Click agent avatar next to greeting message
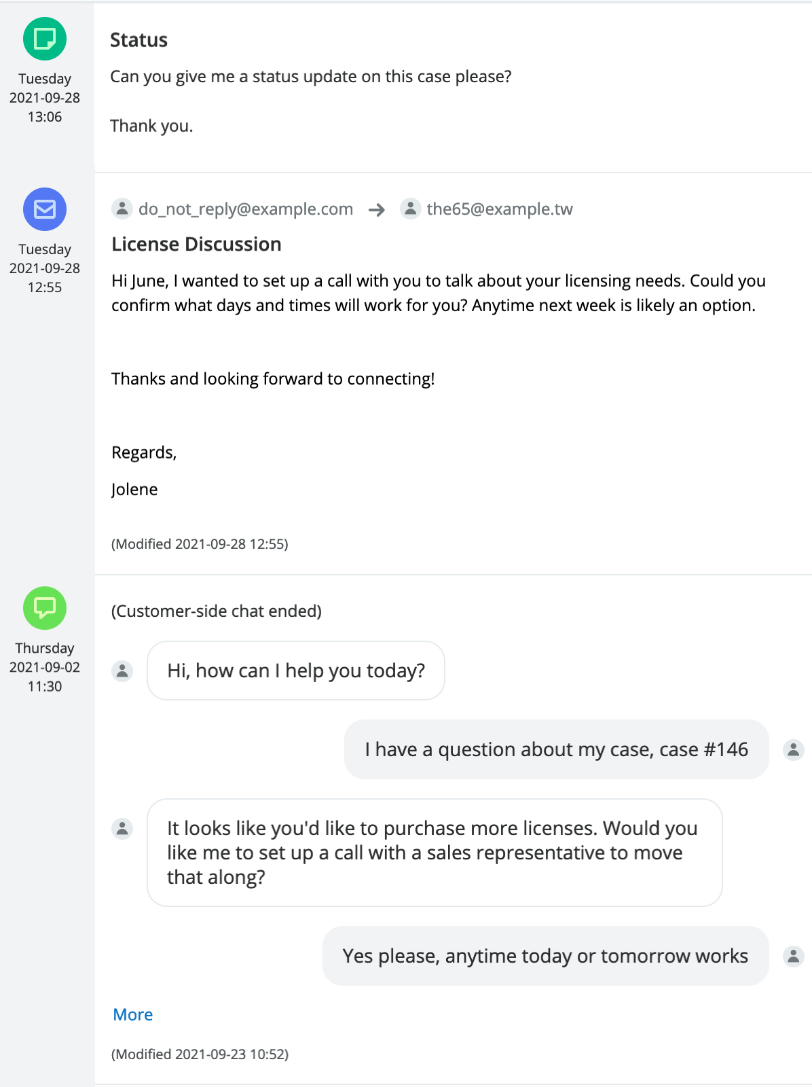This screenshot has width=812, height=1087. point(122,671)
